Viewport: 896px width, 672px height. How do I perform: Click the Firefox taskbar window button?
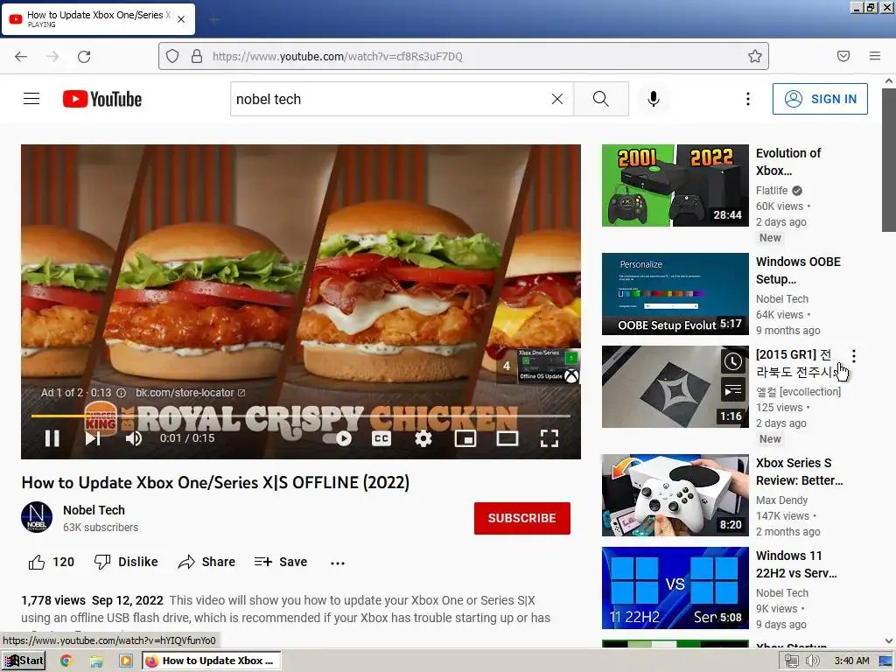[212, 661]
